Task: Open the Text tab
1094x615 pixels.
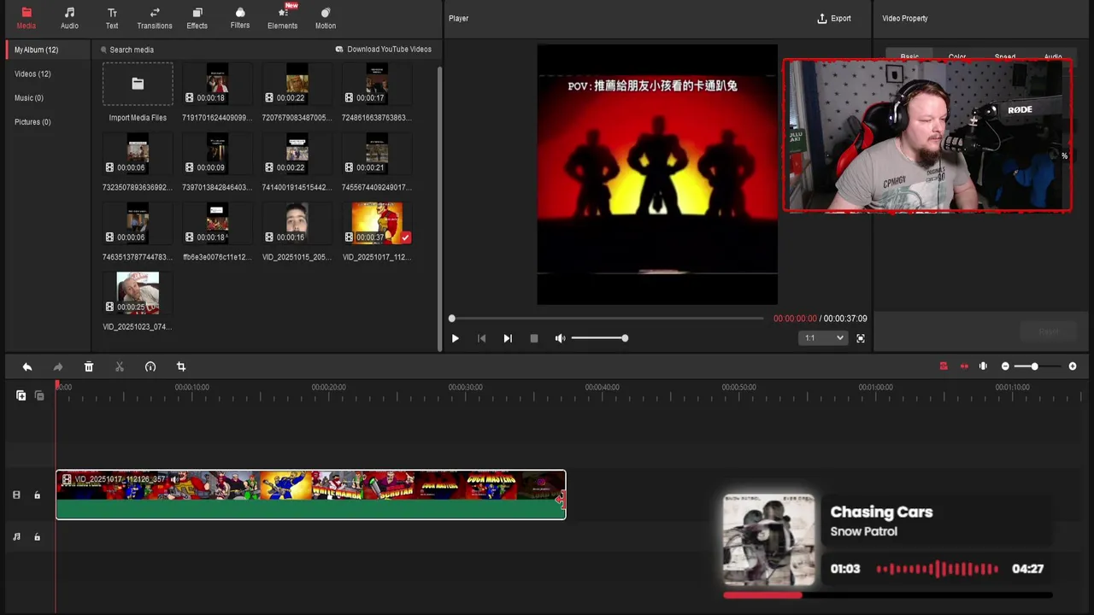Action: pos(112,18)
